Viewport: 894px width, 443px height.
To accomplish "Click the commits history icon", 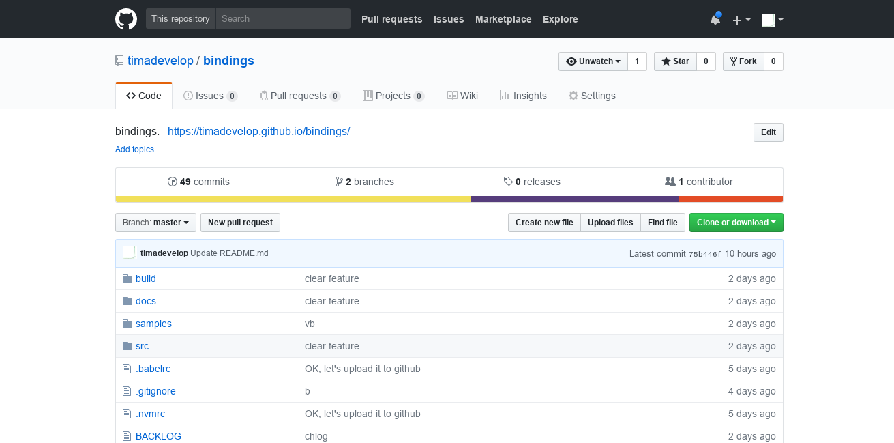I will [173, 182].
